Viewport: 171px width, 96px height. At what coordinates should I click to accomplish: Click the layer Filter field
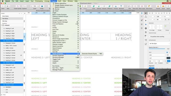coord(12,95)
